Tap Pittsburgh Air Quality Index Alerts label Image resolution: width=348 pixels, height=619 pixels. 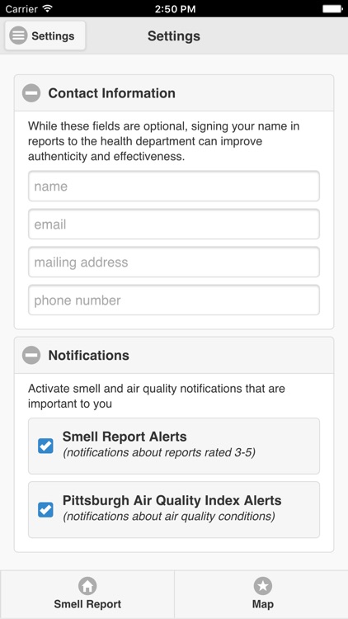coord(172,500)
